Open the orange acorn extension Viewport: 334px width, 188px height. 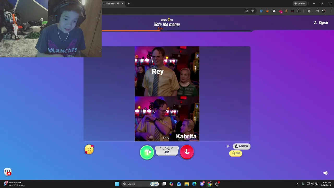[267, 11]
